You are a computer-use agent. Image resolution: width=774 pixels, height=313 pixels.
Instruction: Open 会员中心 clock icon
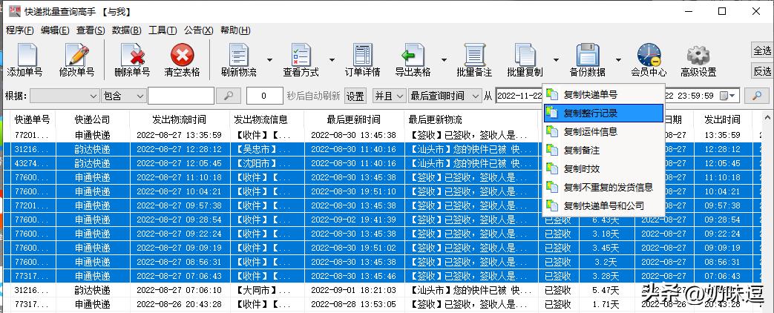(649, 55)
